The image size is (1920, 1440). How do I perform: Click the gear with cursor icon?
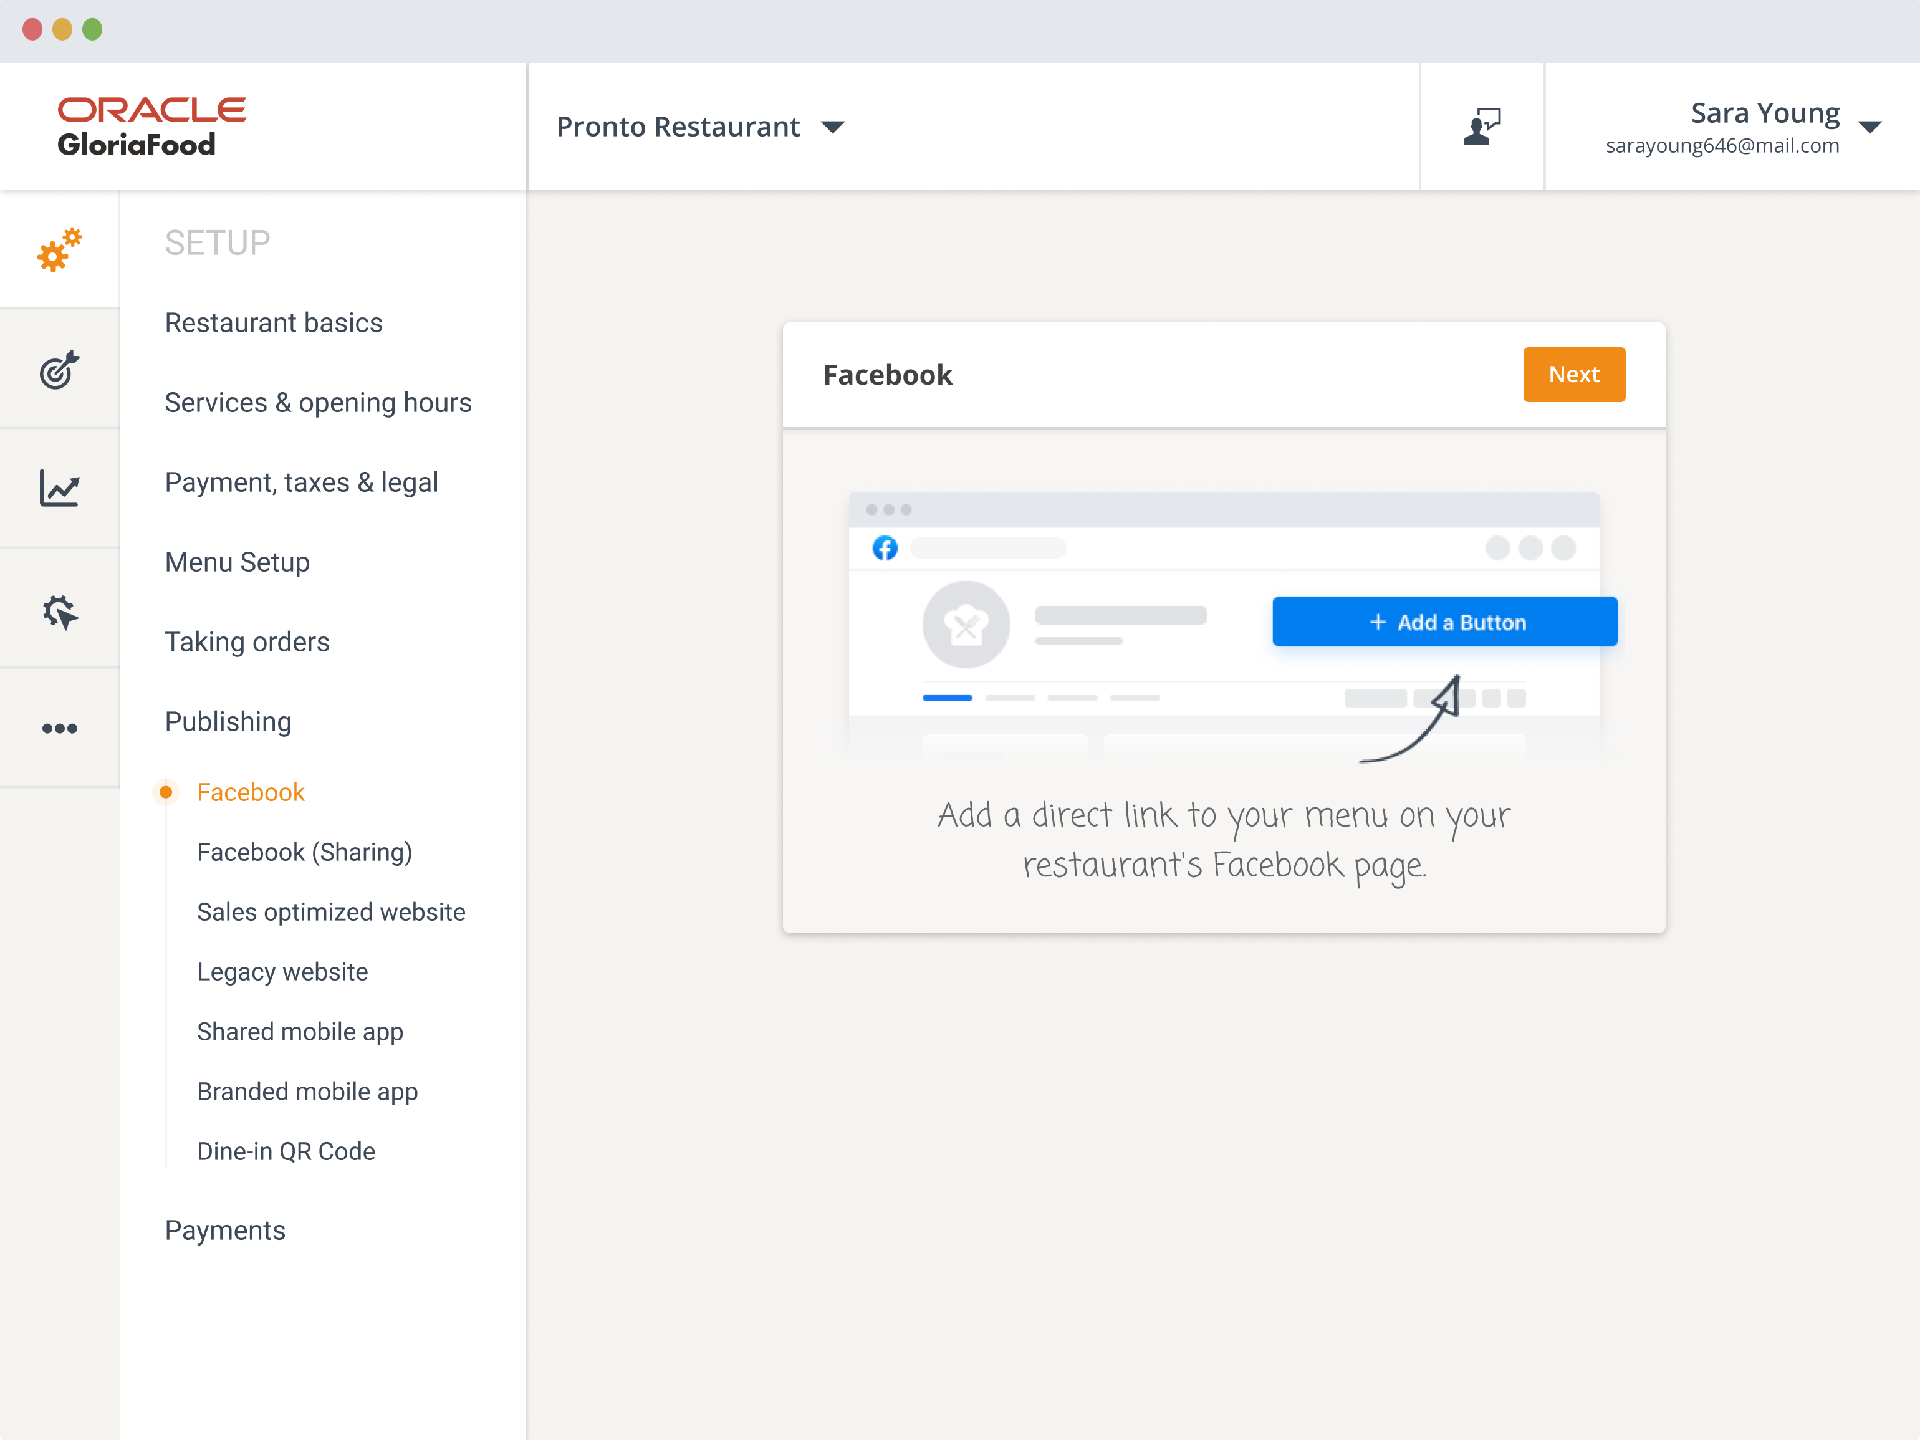click(59, 611)
